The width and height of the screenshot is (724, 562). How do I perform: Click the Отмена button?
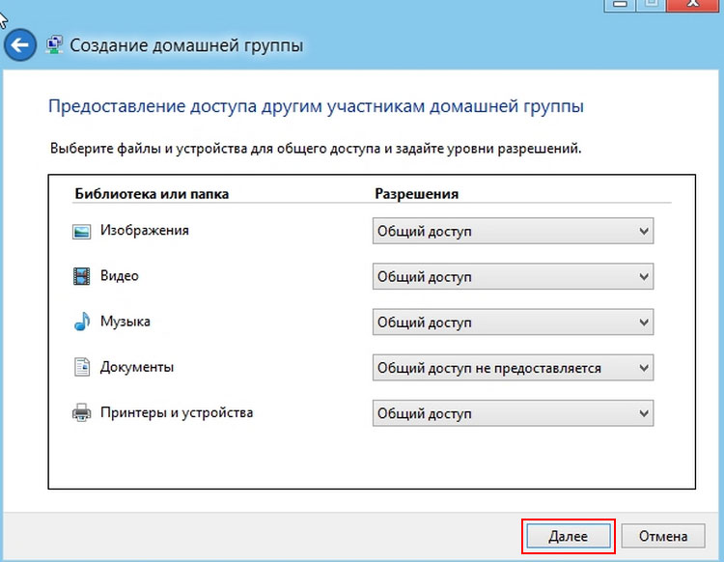click(x=662, y=536)
